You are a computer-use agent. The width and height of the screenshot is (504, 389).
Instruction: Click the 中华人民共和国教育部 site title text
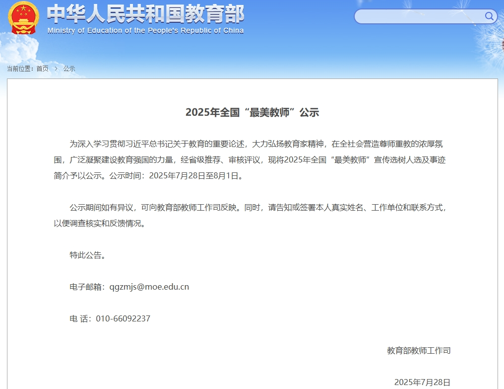point(145,16)
